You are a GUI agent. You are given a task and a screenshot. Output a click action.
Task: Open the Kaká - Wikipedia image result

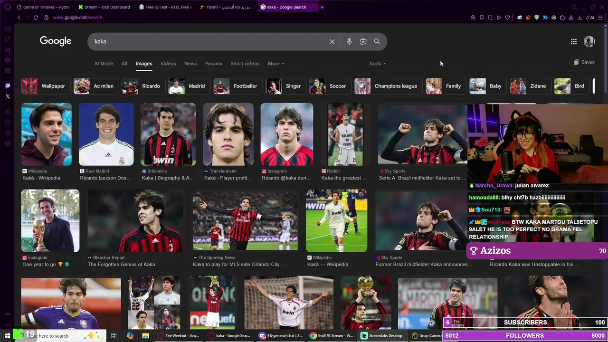click(x=47, y=134)
